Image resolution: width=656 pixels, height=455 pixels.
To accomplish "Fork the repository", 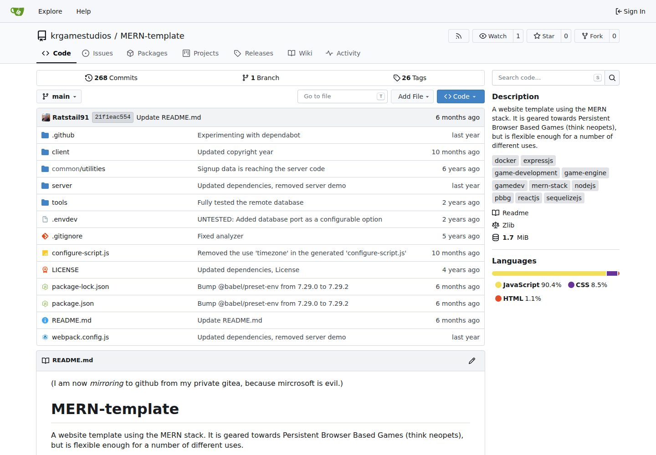I will (x=592, y=36).
